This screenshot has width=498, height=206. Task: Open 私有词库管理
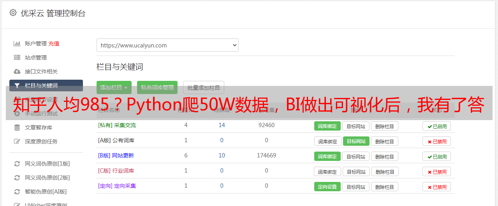(x=157, y=87)
